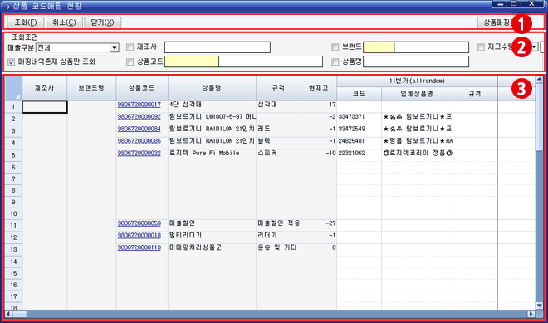The height and width of the screenshot is (323, 548).
Task: Click the white 상품코드 name field
Action: 271,62
